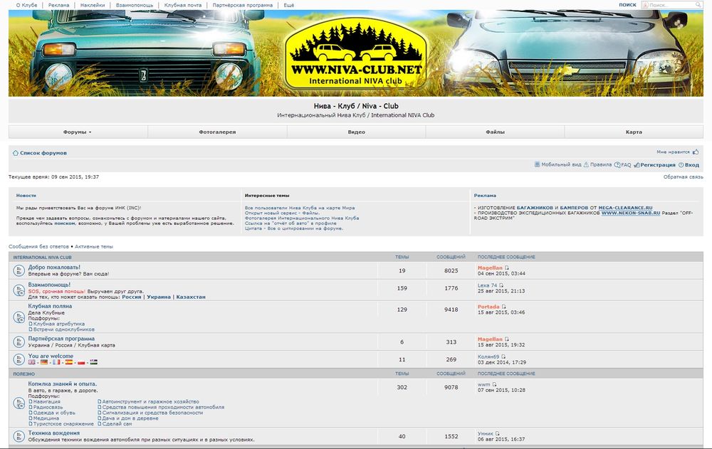Click the forum icon beside Добро пожаловать!
Image resolution: width=712 pixels, height=449 pixels.
(19, 270)
